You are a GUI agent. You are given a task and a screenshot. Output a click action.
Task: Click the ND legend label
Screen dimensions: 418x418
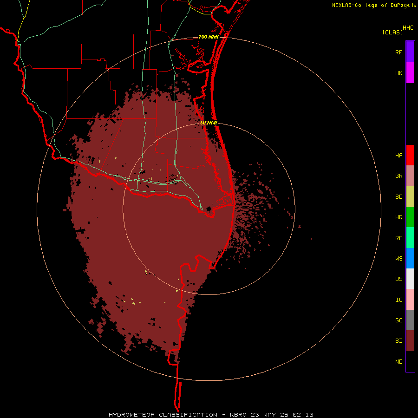398,362
